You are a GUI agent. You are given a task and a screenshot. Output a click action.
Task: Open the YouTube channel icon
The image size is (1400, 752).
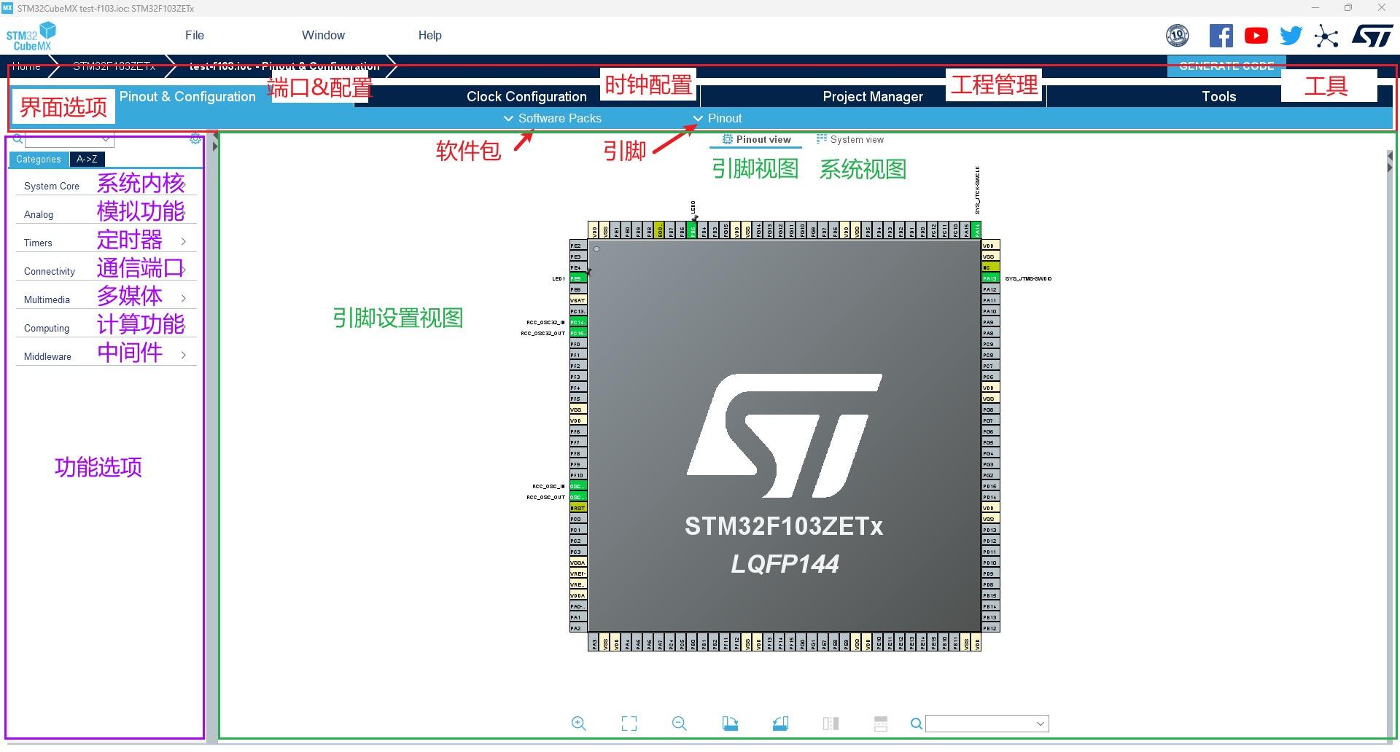(x=1256, y=35)
